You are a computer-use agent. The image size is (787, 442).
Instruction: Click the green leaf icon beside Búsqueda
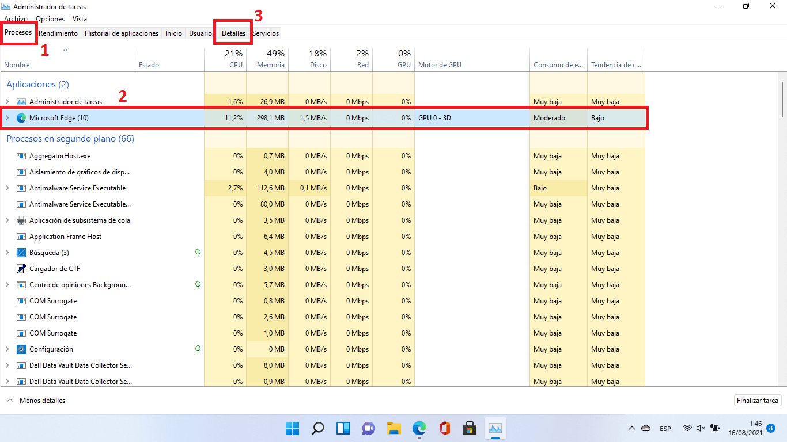(198, 252)
